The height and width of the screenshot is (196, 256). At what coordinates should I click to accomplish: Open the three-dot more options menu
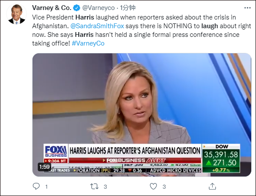click(247, 8)
